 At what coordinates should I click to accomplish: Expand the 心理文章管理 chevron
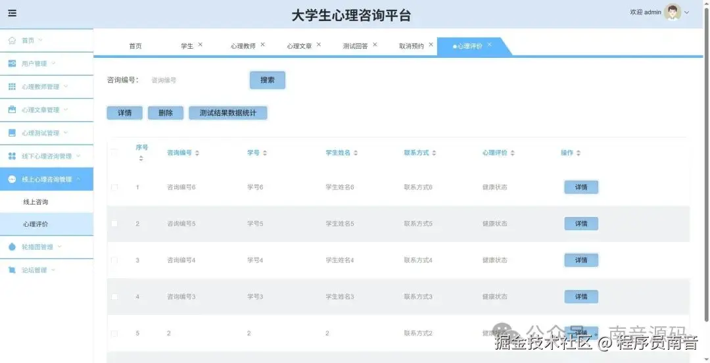tap(66, 109)
